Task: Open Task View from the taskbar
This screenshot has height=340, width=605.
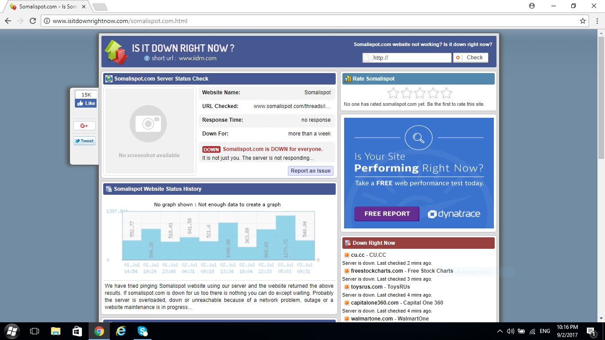Action: (x=35, y=331)
